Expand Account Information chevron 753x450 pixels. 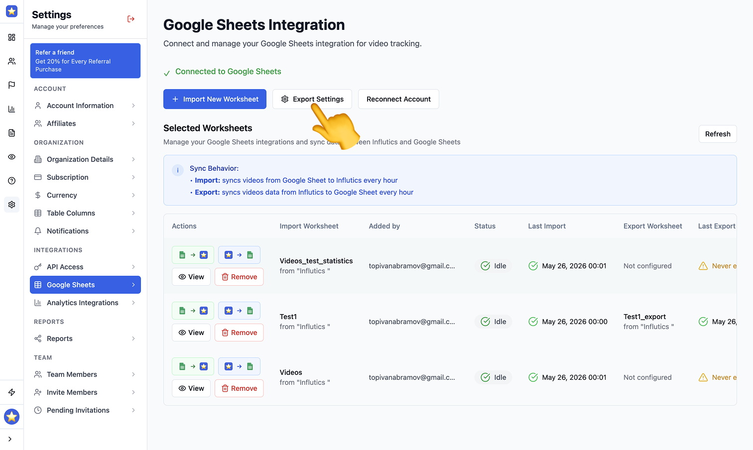pos(133,106)
